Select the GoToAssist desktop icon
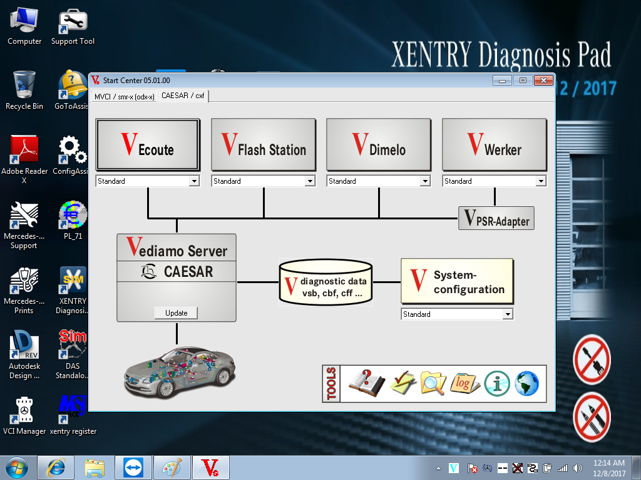The image size is (641, 480). point(71,90)
